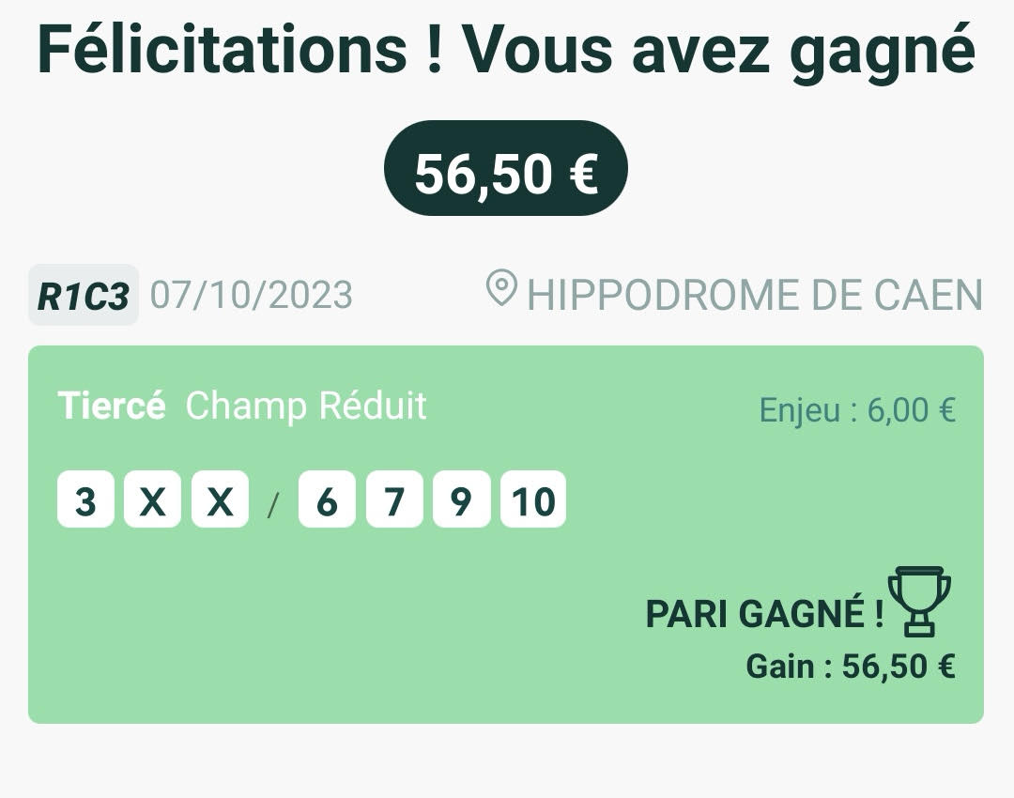The image size is (1014, 798).
Task: Select horse number 9 tile
Action: coord(462,499)
